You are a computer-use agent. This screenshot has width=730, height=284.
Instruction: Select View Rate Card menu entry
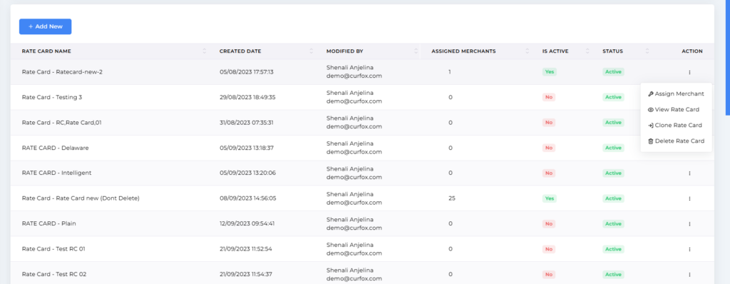click(x=674, y=110)
